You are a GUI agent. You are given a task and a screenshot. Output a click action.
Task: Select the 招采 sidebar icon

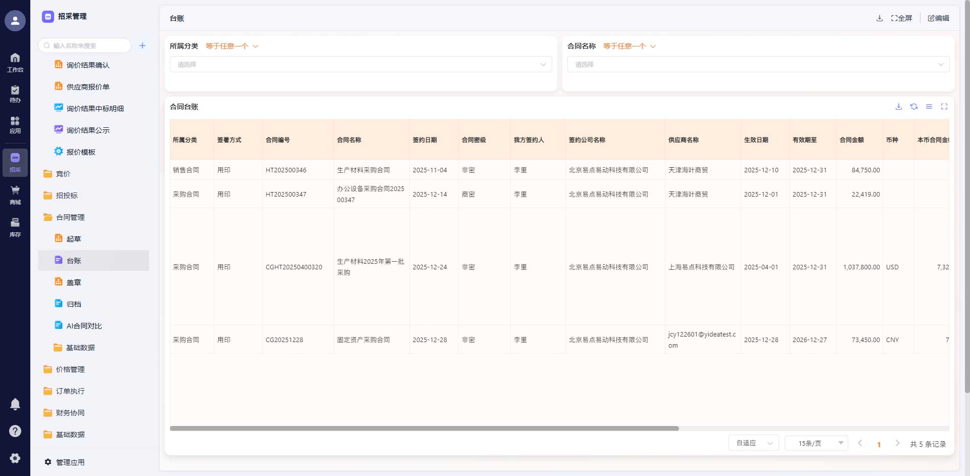[15, 163]
